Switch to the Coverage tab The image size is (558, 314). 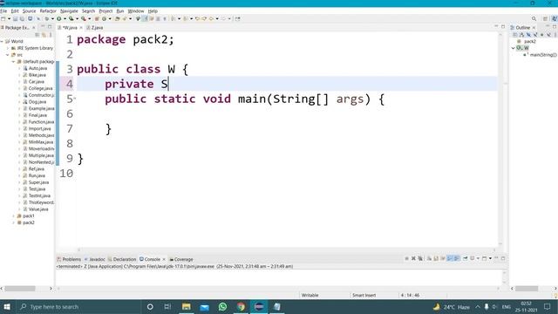[181, 259]
